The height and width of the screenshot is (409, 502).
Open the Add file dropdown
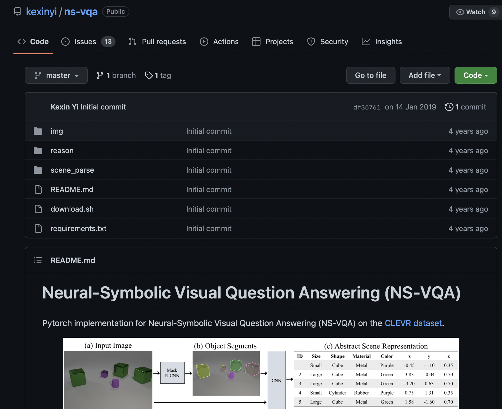tap(424, 76)
